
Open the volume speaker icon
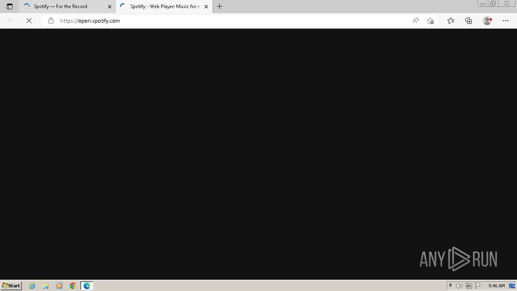(459, 286)
